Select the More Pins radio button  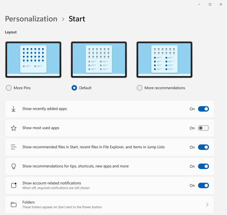[x=8, y=88]
